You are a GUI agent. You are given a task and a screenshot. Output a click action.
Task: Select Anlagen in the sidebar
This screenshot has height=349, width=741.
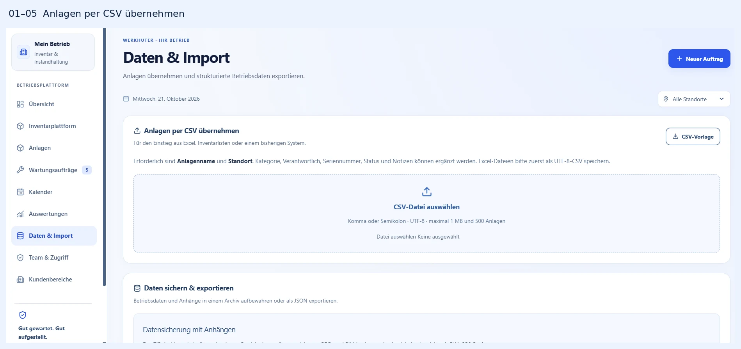click(x=54, y=148)
